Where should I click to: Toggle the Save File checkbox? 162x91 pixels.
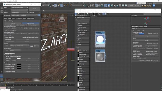tap(29, 12)
